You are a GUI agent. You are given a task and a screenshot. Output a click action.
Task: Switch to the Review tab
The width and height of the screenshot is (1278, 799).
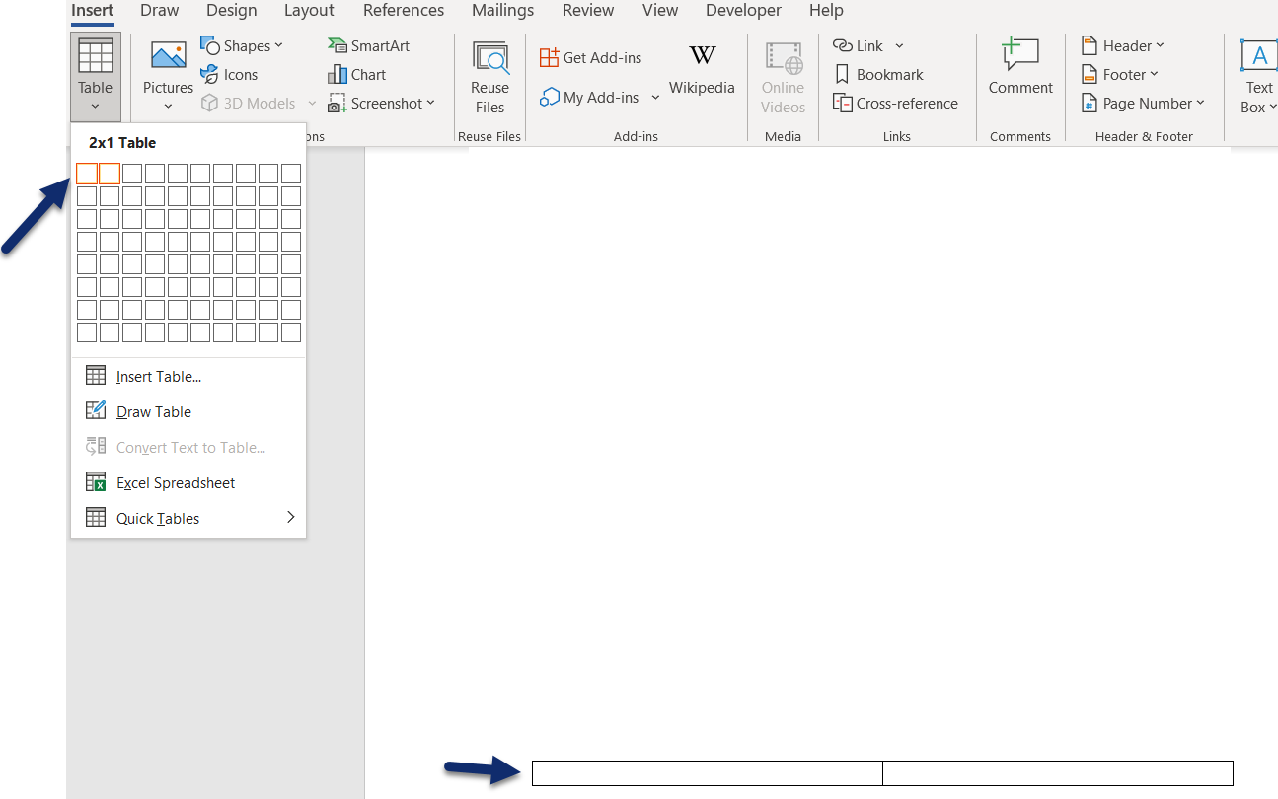588,11
